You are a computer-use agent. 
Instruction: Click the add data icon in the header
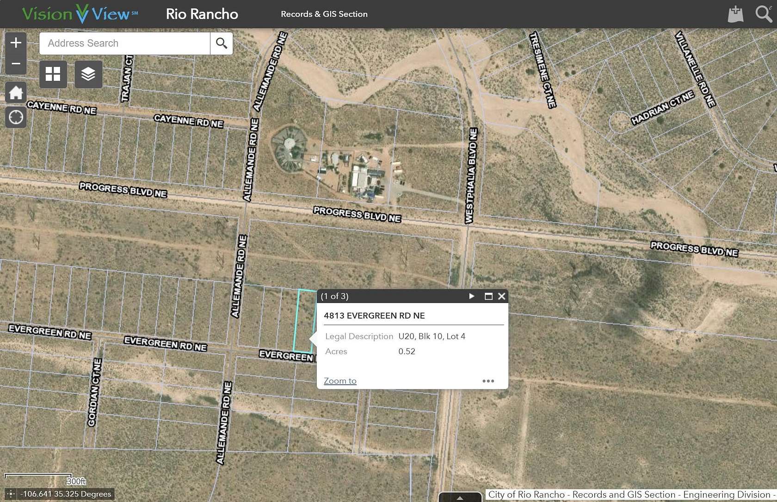point(736,13)
